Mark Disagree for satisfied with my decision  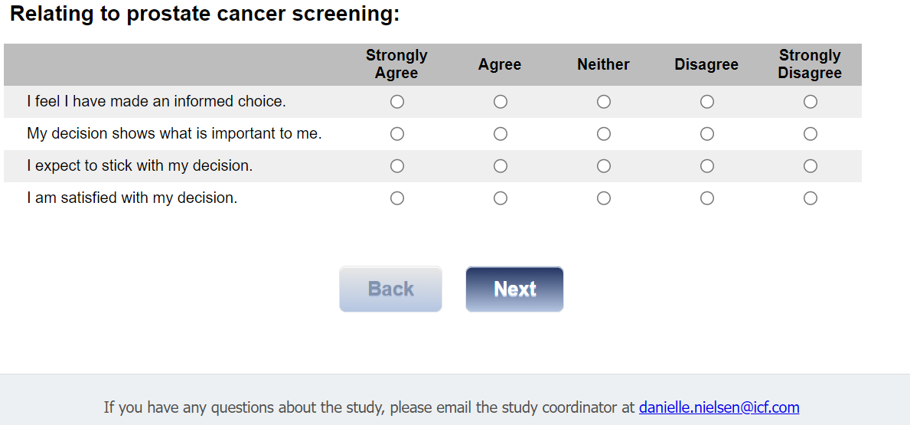706,198
